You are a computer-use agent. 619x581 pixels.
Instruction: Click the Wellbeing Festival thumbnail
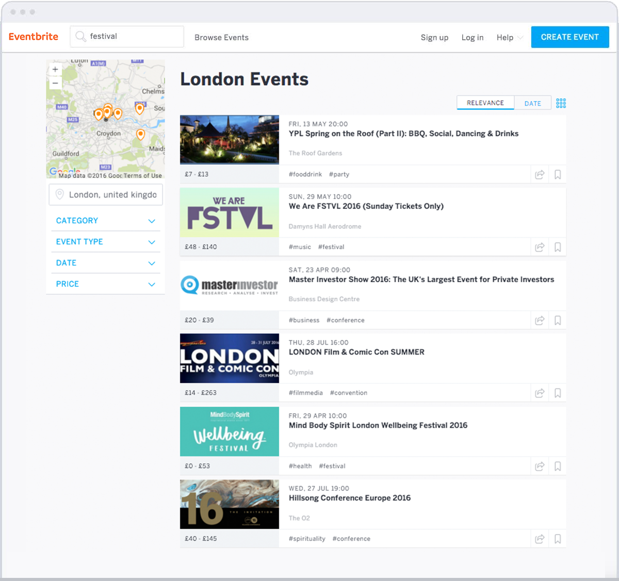[x=230, y=431]
